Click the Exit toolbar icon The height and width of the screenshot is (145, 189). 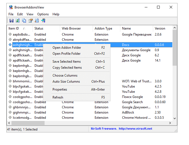point(43,21)
